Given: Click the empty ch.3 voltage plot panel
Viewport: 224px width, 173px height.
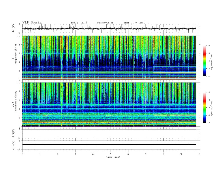Looking at the screenshot, I should coord(111,134).
